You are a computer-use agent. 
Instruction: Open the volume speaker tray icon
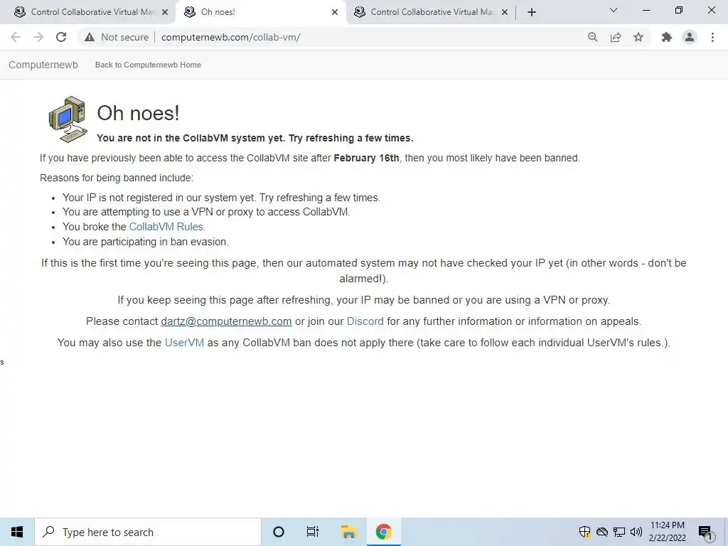tap(636, 532)
